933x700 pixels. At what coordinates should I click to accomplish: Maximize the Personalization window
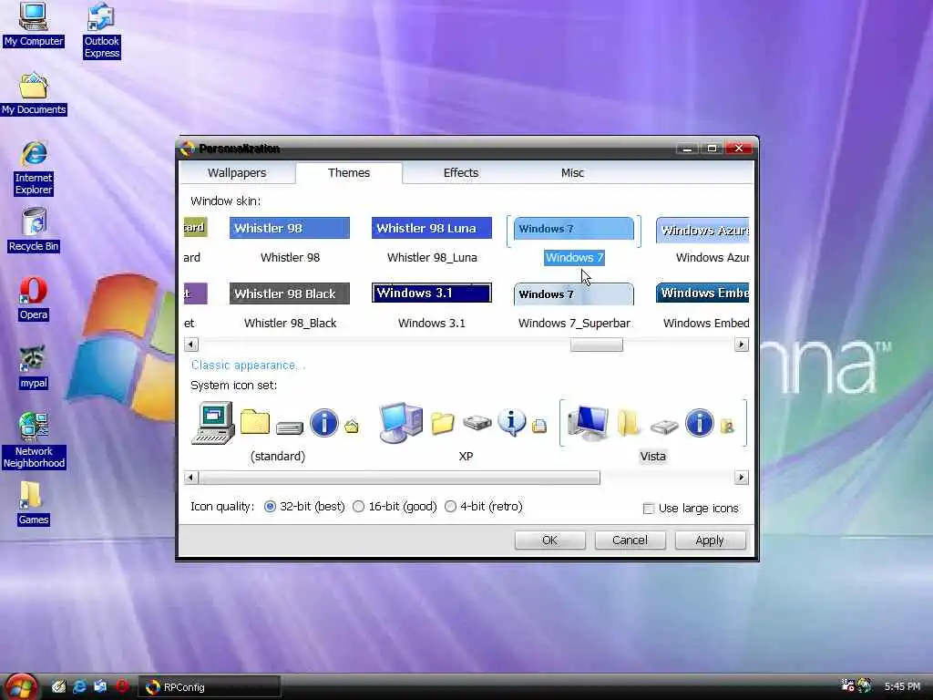pyautogui.click(x=712, y=149)
